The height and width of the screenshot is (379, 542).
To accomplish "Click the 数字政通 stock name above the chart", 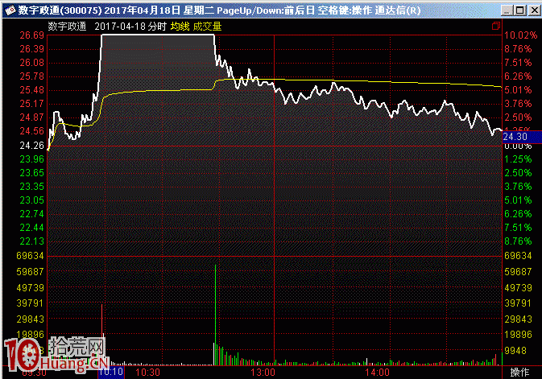I will click(x=67, y=27).
